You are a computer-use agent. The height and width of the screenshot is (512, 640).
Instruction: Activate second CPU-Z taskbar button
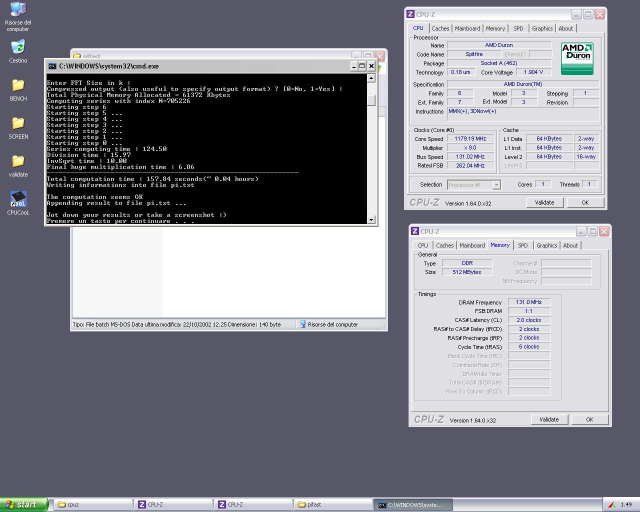pyautogui.click(x=253, y=504)
